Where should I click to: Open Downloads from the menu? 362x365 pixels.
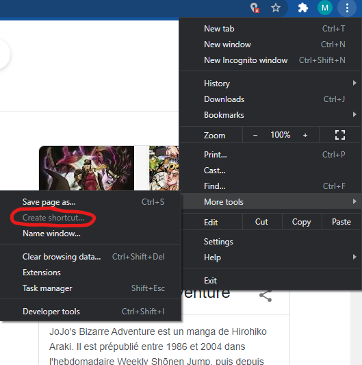(270, 99)
